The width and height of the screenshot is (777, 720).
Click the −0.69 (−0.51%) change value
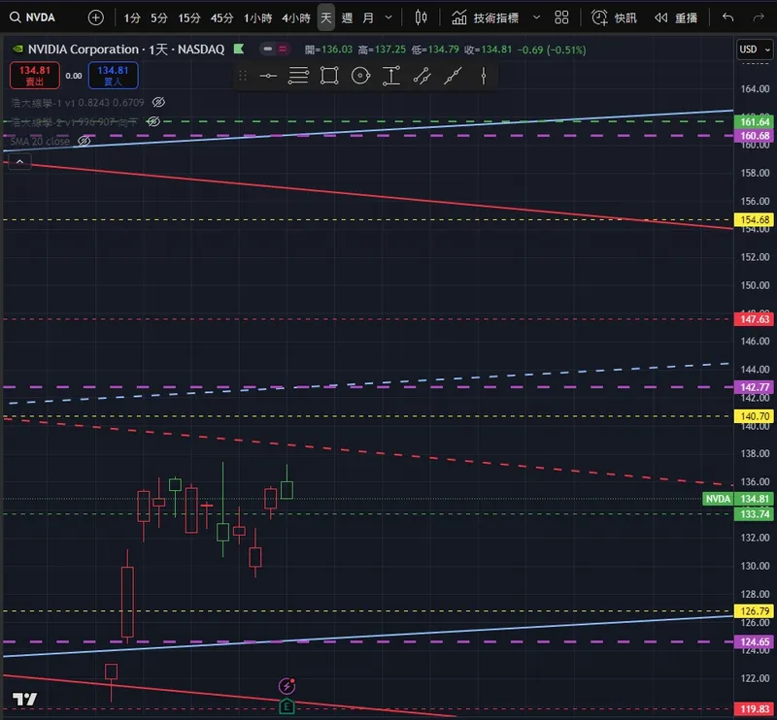552,49
